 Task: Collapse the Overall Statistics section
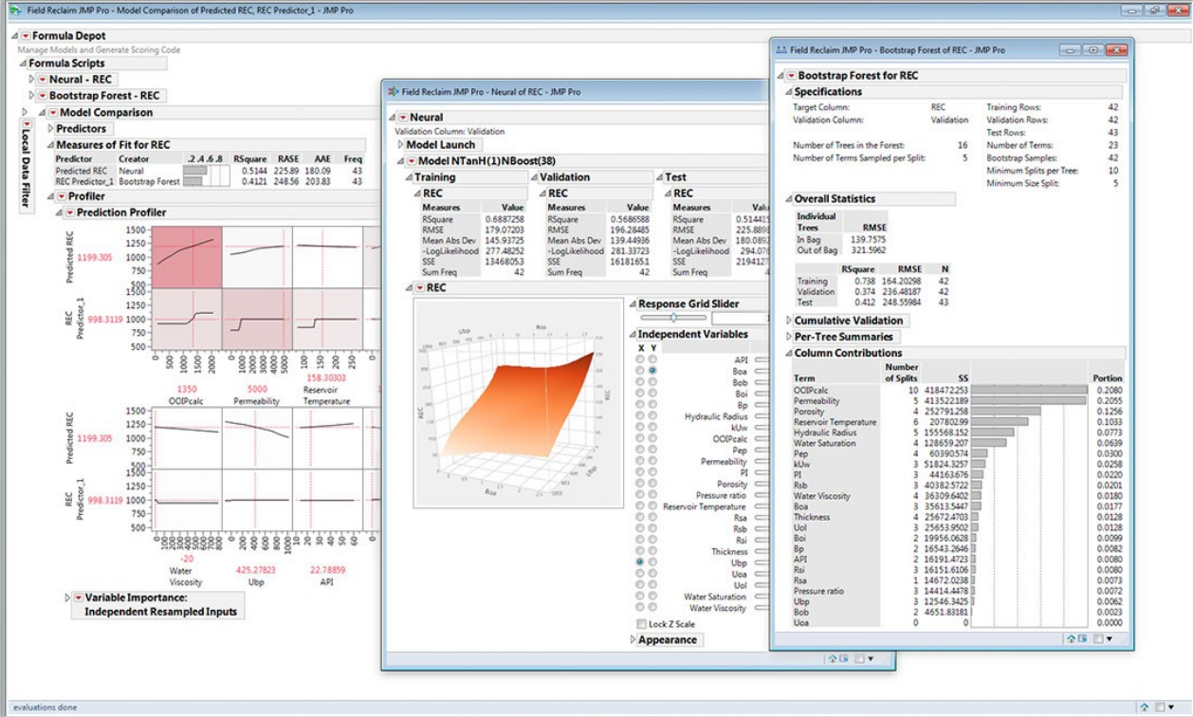click(x=788, y=199)
